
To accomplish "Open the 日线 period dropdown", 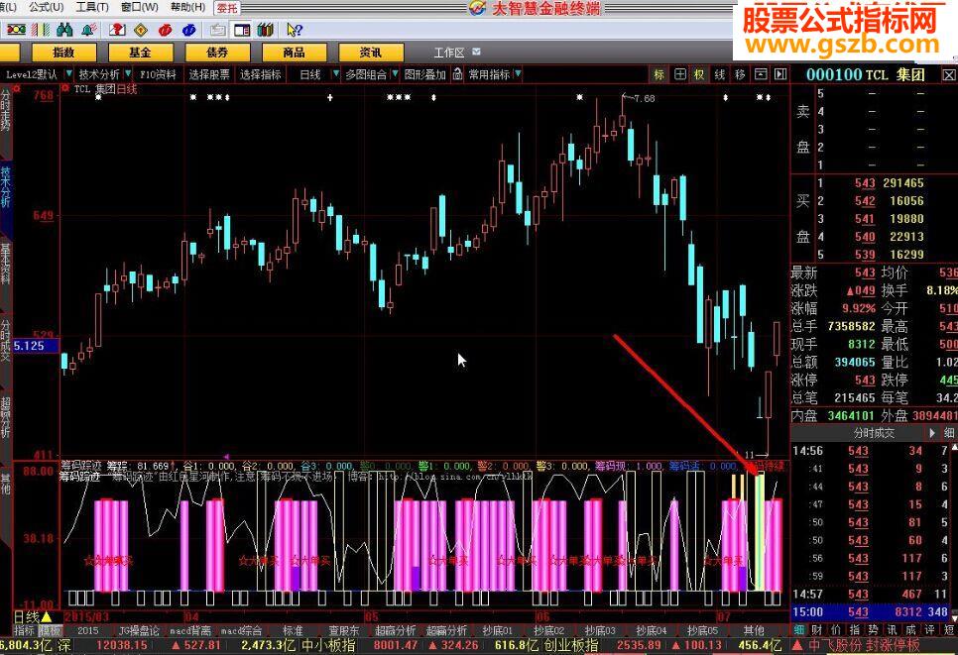I will pyautogui.click(x=315, y=73).
